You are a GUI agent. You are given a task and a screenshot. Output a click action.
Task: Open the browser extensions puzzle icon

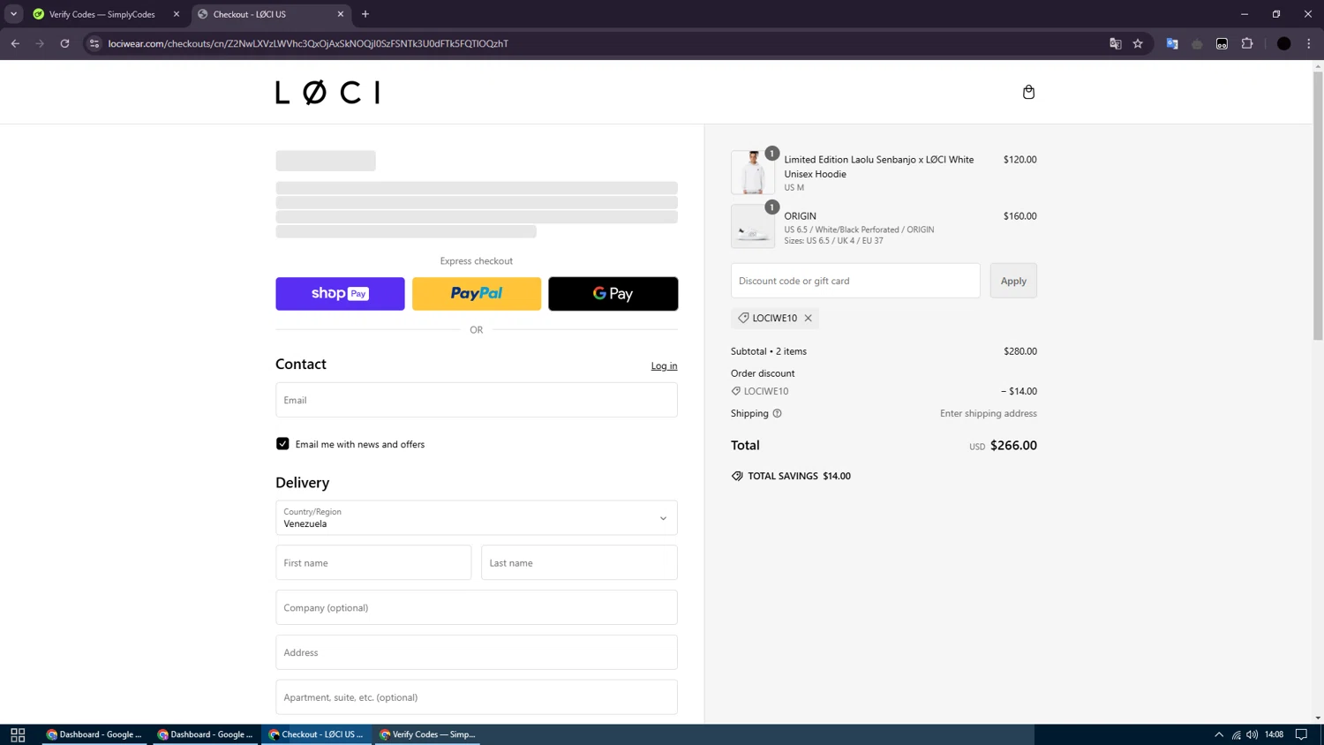click(x=1247, y=43)
